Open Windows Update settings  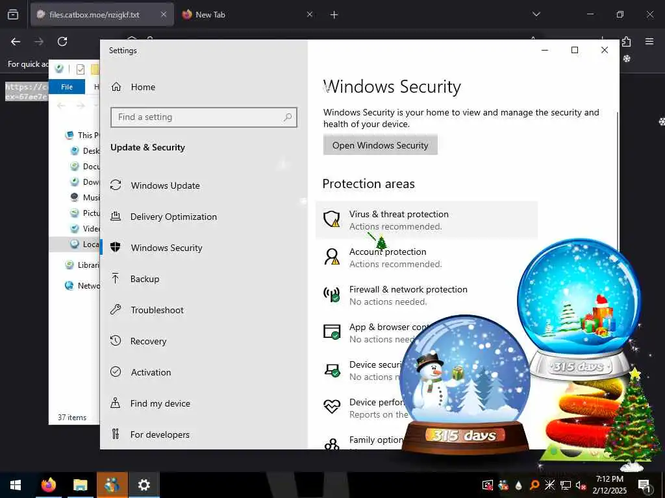pyautogui.click(x=155, y=185)
